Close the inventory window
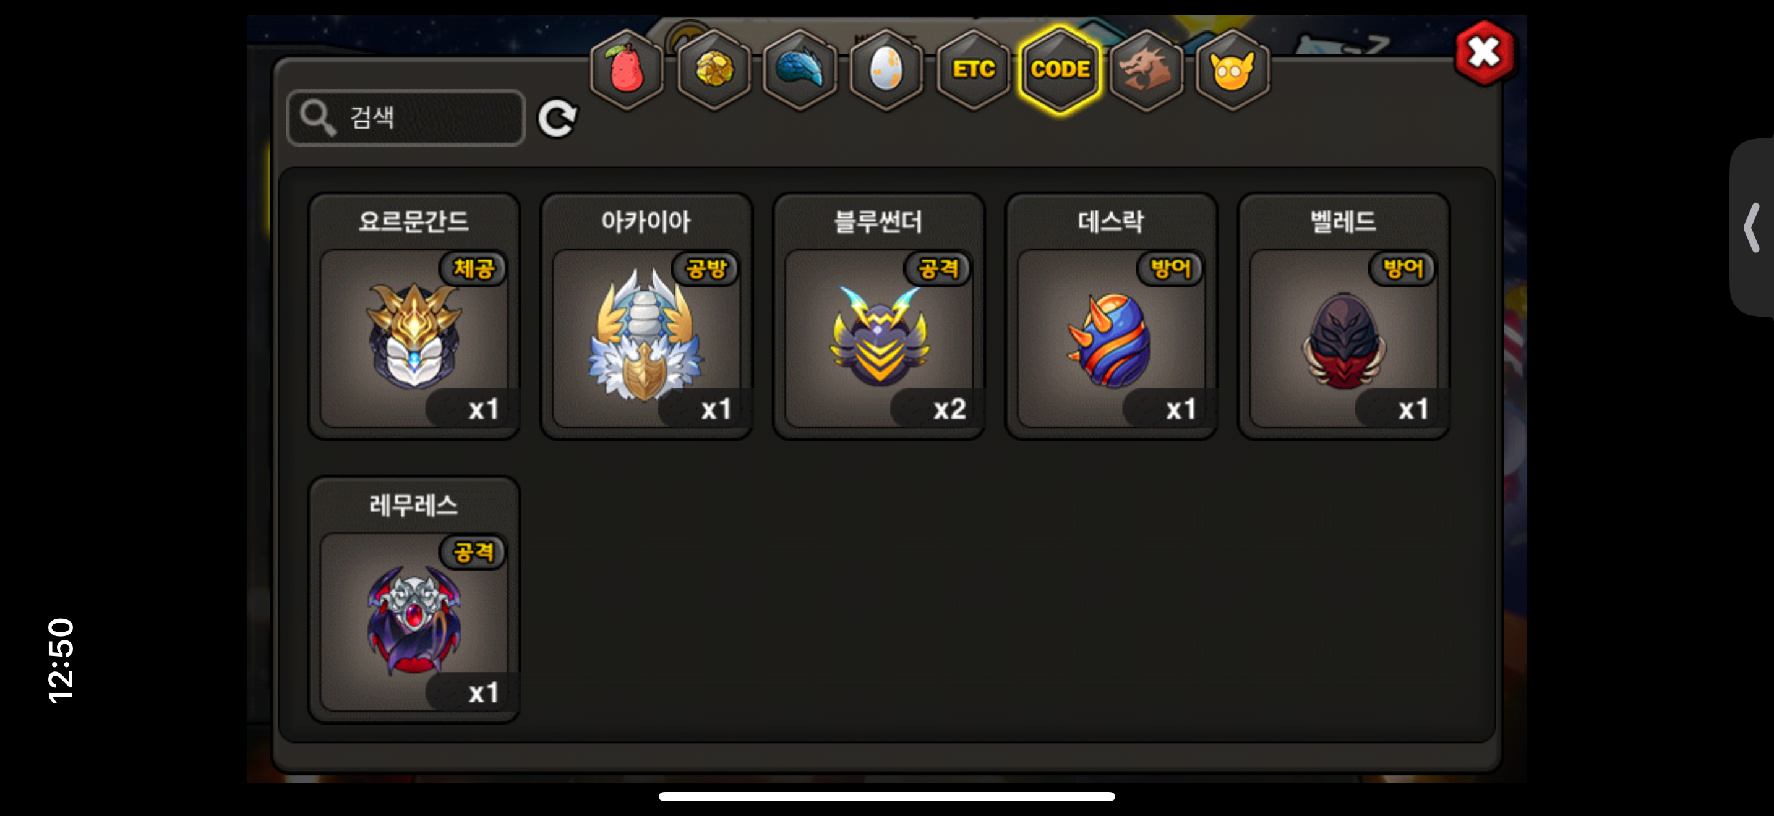The image size is (1774, 816). point(1484,53)
